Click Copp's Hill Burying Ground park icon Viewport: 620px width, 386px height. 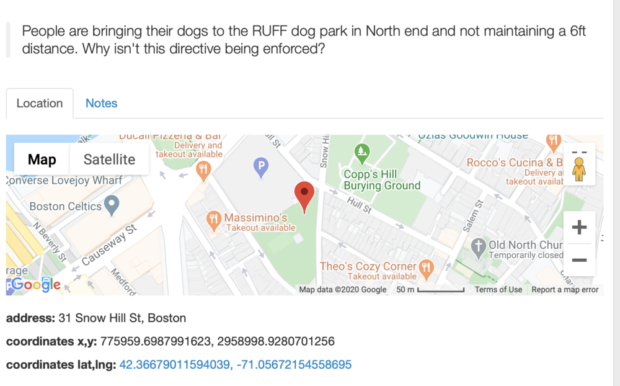click(x=362, y=154)
